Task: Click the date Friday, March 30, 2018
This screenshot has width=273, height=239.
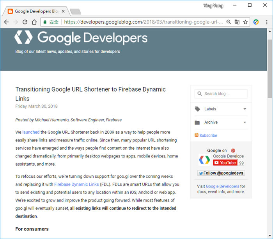Action: (x=36, y=106)
